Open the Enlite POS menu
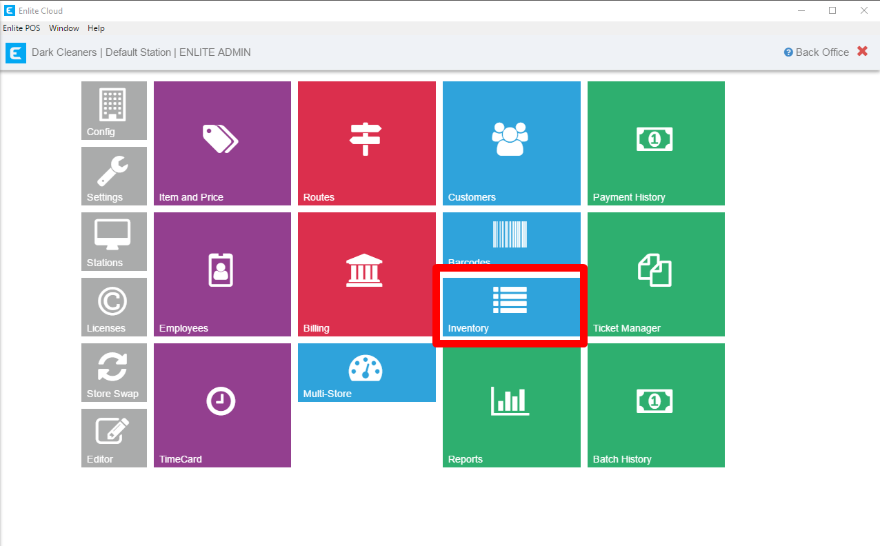The width and height of the screenshot is (880, 546). (21, 28)
